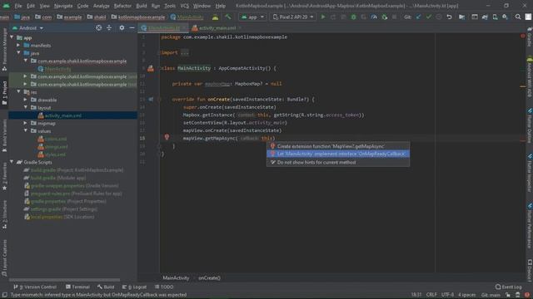Click the Project panel horizontal scrollbar
The width and height of the screenshot is (533, 299).
(65, 280)
